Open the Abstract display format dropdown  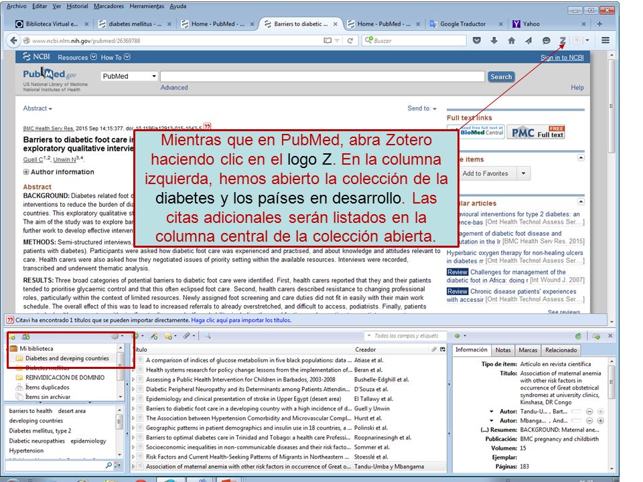click(x=38, y=108)
